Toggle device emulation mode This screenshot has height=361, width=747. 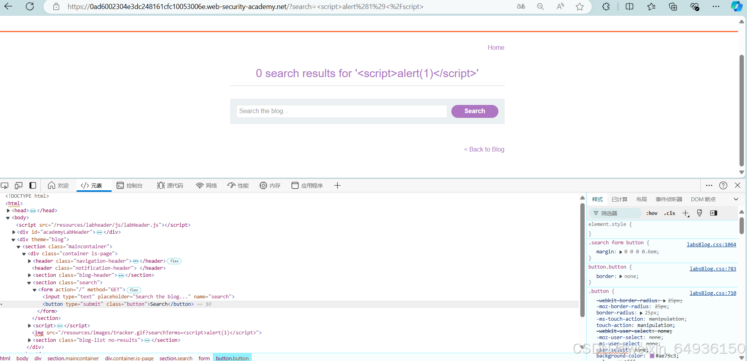pyautogui.click(x=19, y=186)
